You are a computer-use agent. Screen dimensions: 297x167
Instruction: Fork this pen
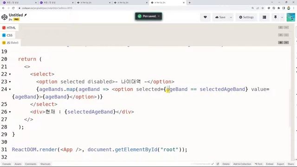coord(259,164)
